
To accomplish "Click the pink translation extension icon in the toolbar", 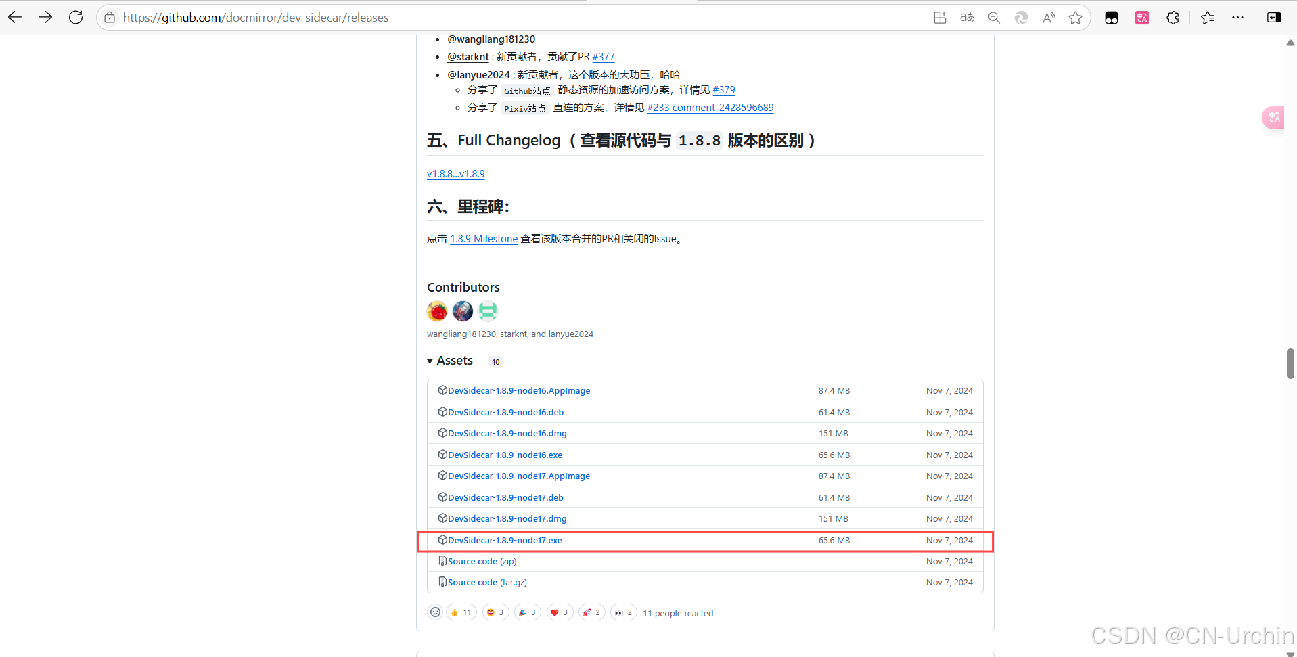I will [x=1142, y=18].
